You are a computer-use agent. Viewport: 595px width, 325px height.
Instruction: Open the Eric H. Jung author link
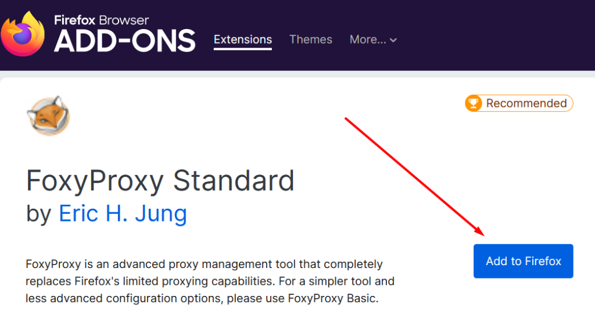[123, 213]
